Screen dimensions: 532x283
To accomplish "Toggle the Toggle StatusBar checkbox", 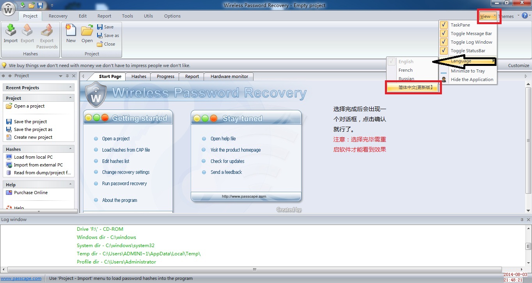I will point(444,51).
